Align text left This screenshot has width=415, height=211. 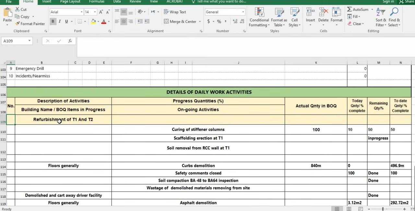[117, 21]
